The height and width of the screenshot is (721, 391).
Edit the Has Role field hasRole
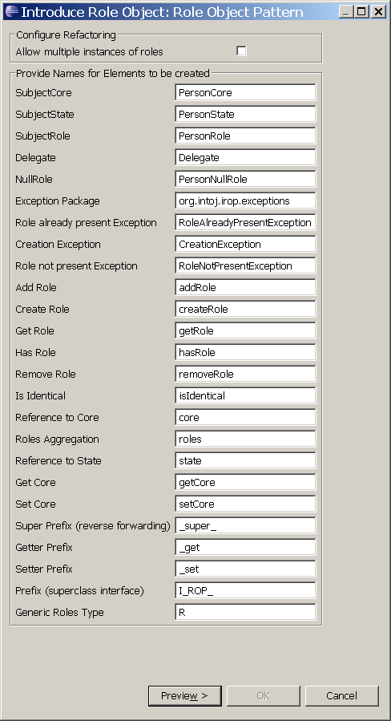(x=245, y=352)
